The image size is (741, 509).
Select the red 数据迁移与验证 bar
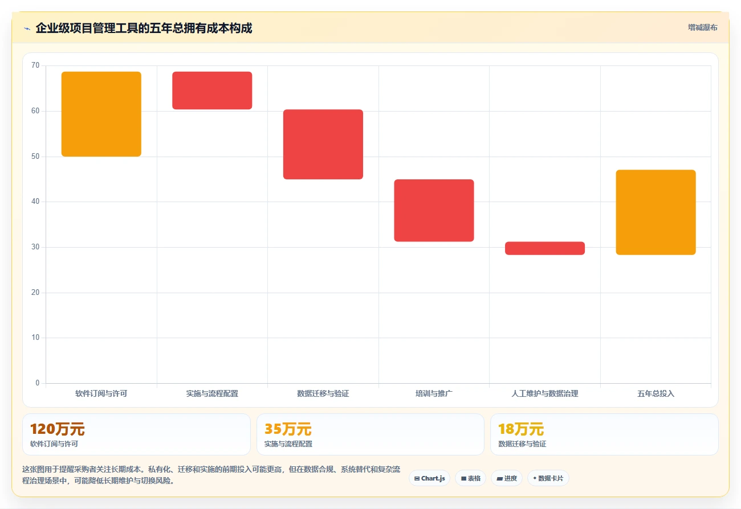tap(323, 144)
